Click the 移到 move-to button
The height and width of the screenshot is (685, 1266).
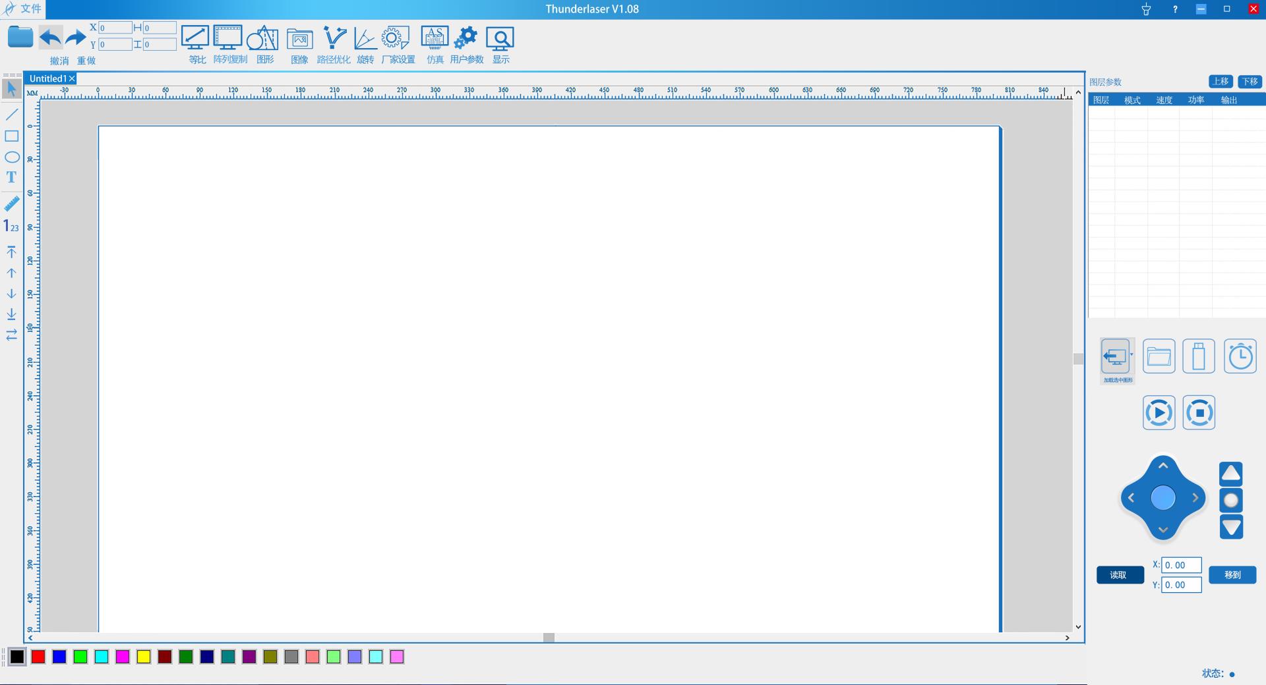(1232, 575)
